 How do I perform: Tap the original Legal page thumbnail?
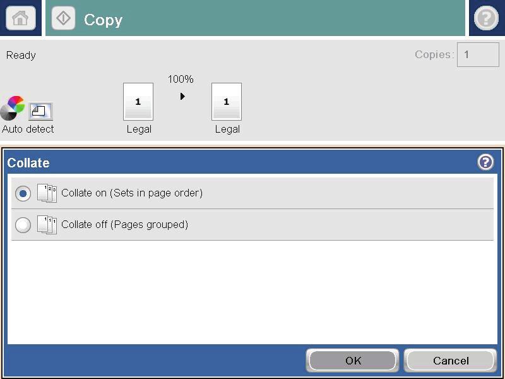pyautogui.click(x=138, y=102)
